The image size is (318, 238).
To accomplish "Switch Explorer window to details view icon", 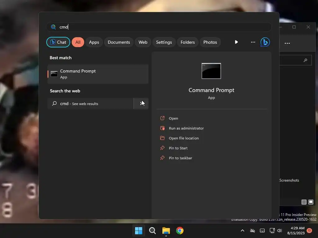I will [304, 202].
